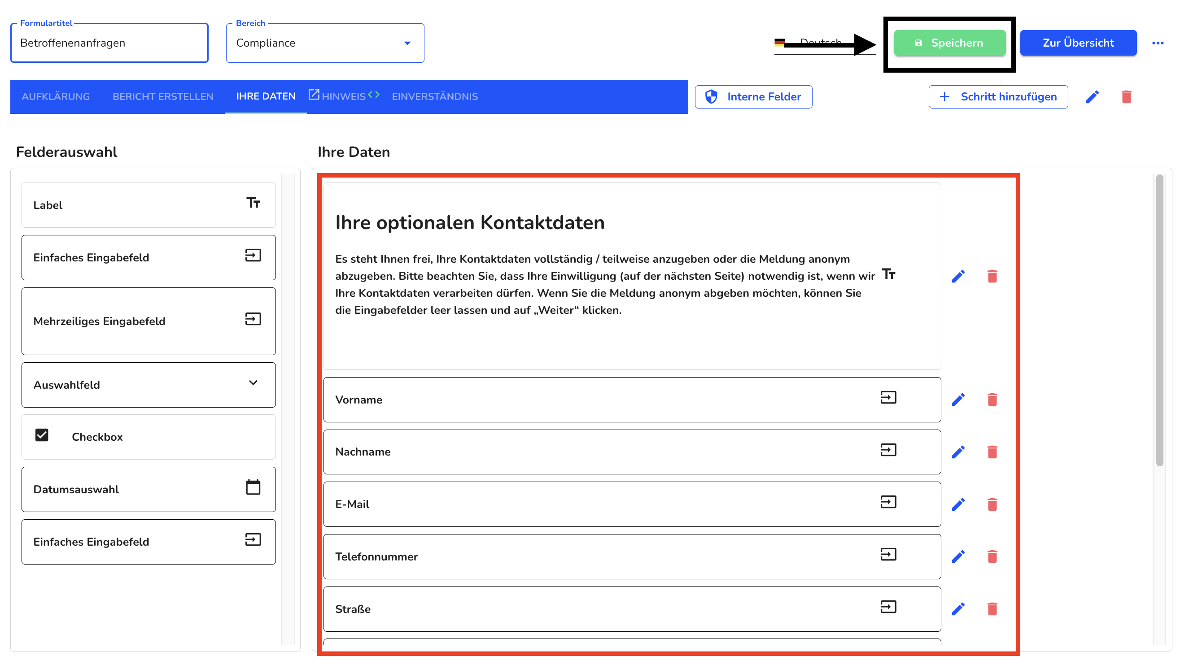This screenshot has height=669, width=1189.
Task: Expand the Auswahlfeld chevron
Action: coord(253,383)
